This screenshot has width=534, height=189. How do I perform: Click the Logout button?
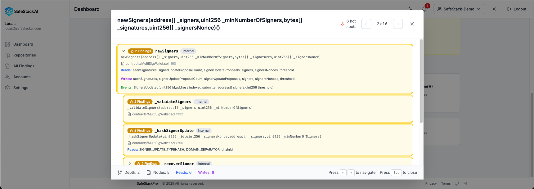pos(517,9)
